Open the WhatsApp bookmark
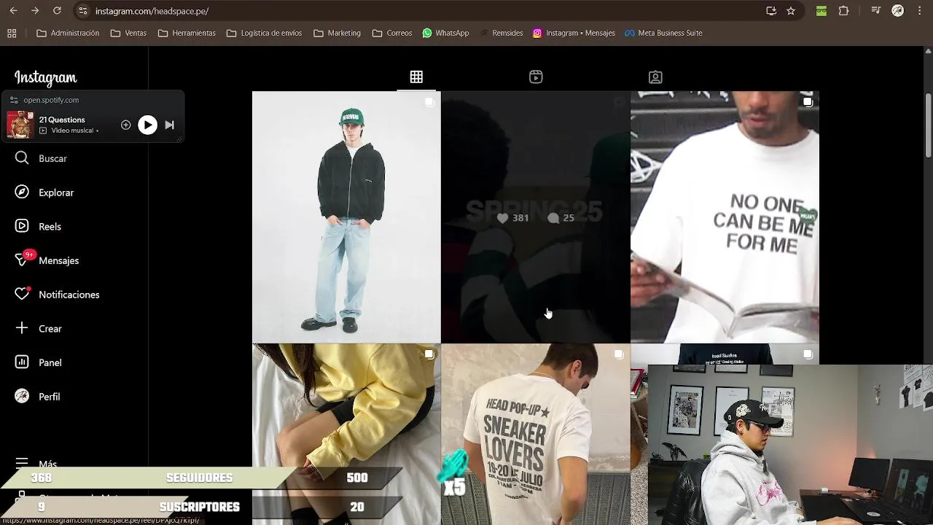933x525 pixels. click(445, 33)
